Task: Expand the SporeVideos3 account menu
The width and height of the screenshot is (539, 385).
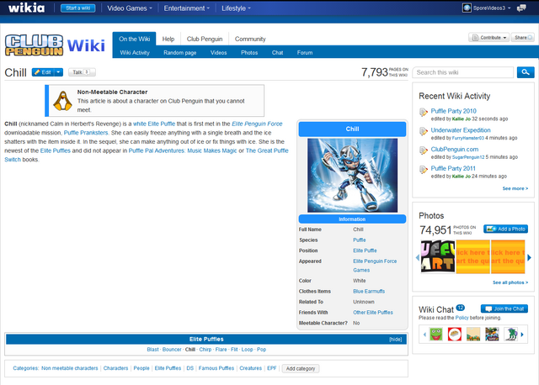Action: 509,8
